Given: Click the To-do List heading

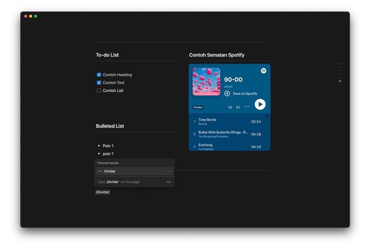Looking at the screenshot, I should [x=107, y=55].
